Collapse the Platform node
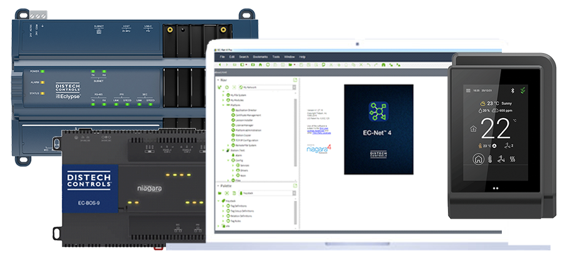Viewport: 563px width, 261px height. [x=223, y=105]
